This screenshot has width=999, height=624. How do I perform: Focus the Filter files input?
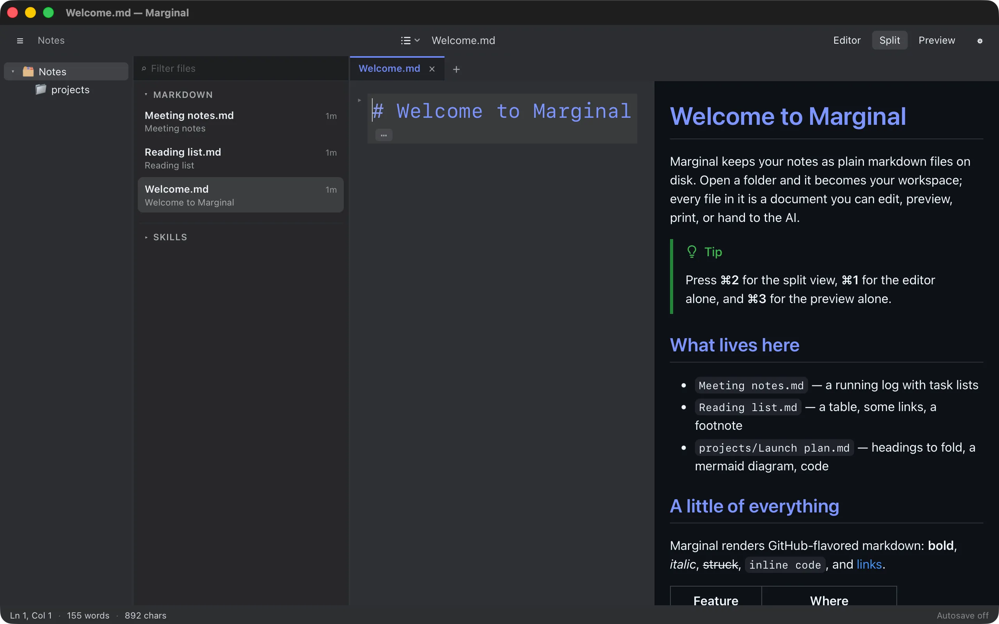click(x=241, y=69)
